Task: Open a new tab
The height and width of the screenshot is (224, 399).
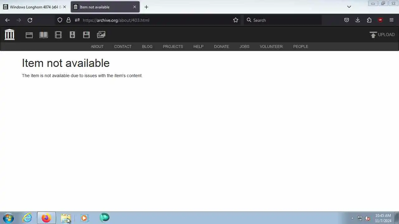Action: (147, 7)
